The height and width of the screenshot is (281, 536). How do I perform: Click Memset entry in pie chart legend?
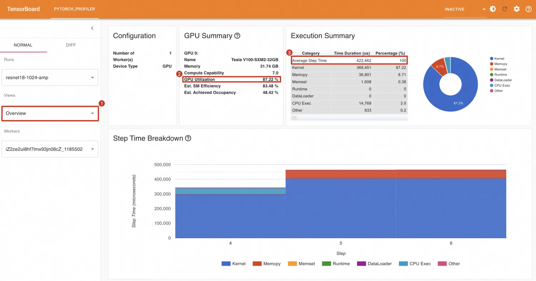point(498,69)
